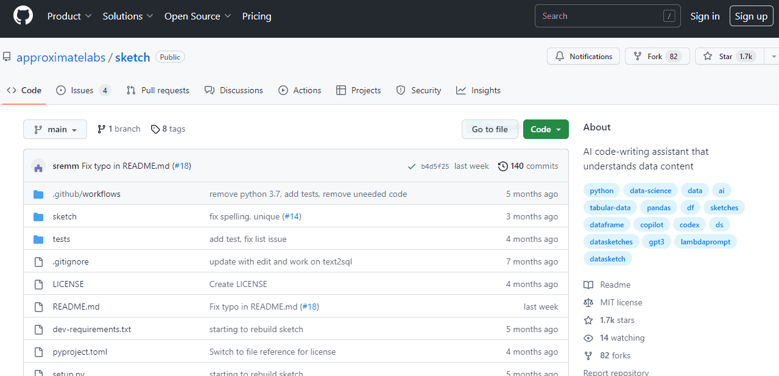
Task: Click commit message 'add test, fix list issue'
Action: pos(248,239)
